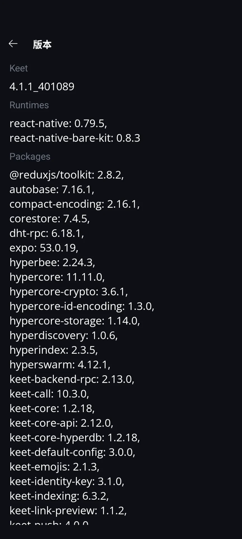Click the react-native-bare-kit 0.8.3 entry
This screenshot has height=539, width=242.
(x=75, y=138)
